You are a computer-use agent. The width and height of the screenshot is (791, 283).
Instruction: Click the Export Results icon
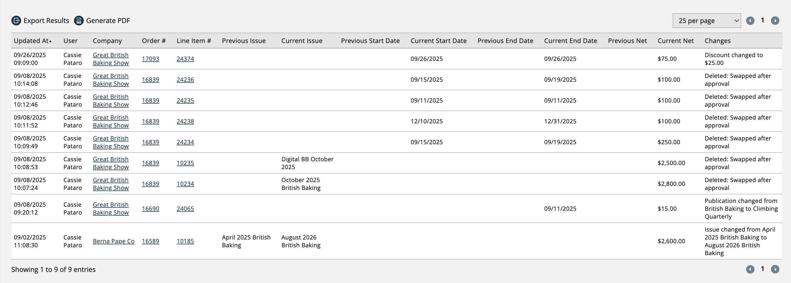tap(16, 21)
